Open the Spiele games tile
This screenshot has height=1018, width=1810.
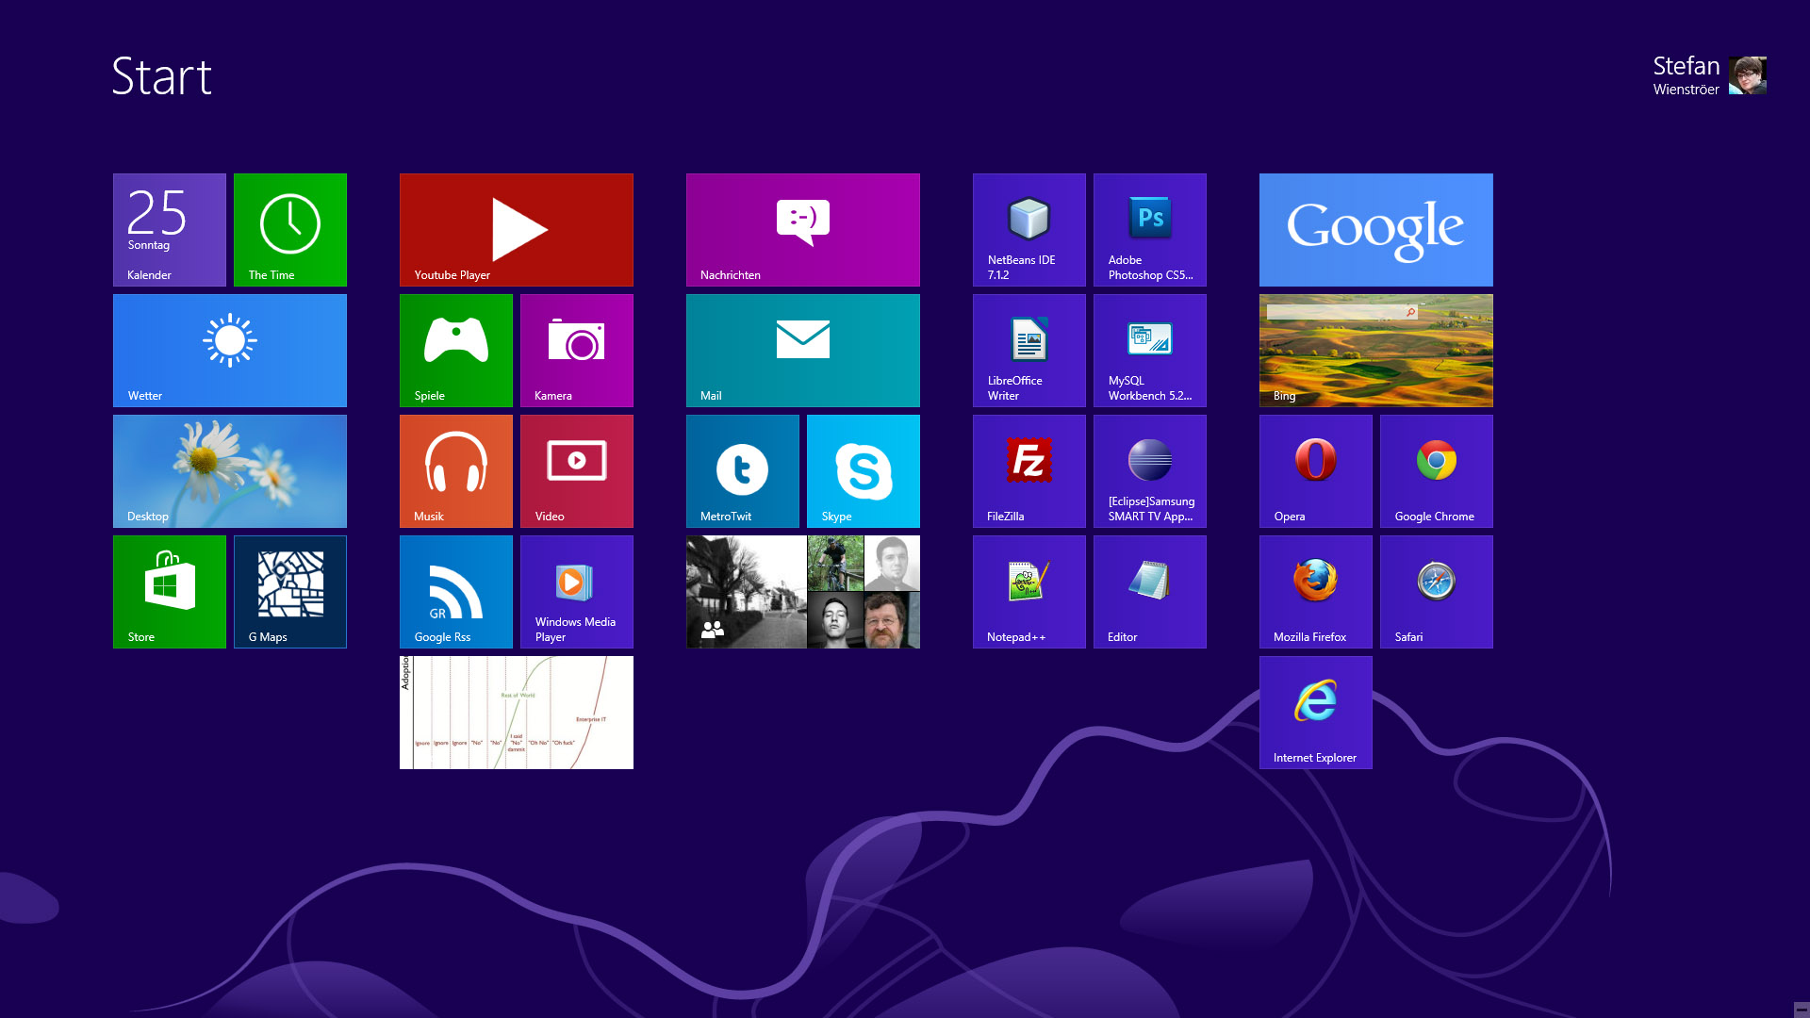click(456, 351)
